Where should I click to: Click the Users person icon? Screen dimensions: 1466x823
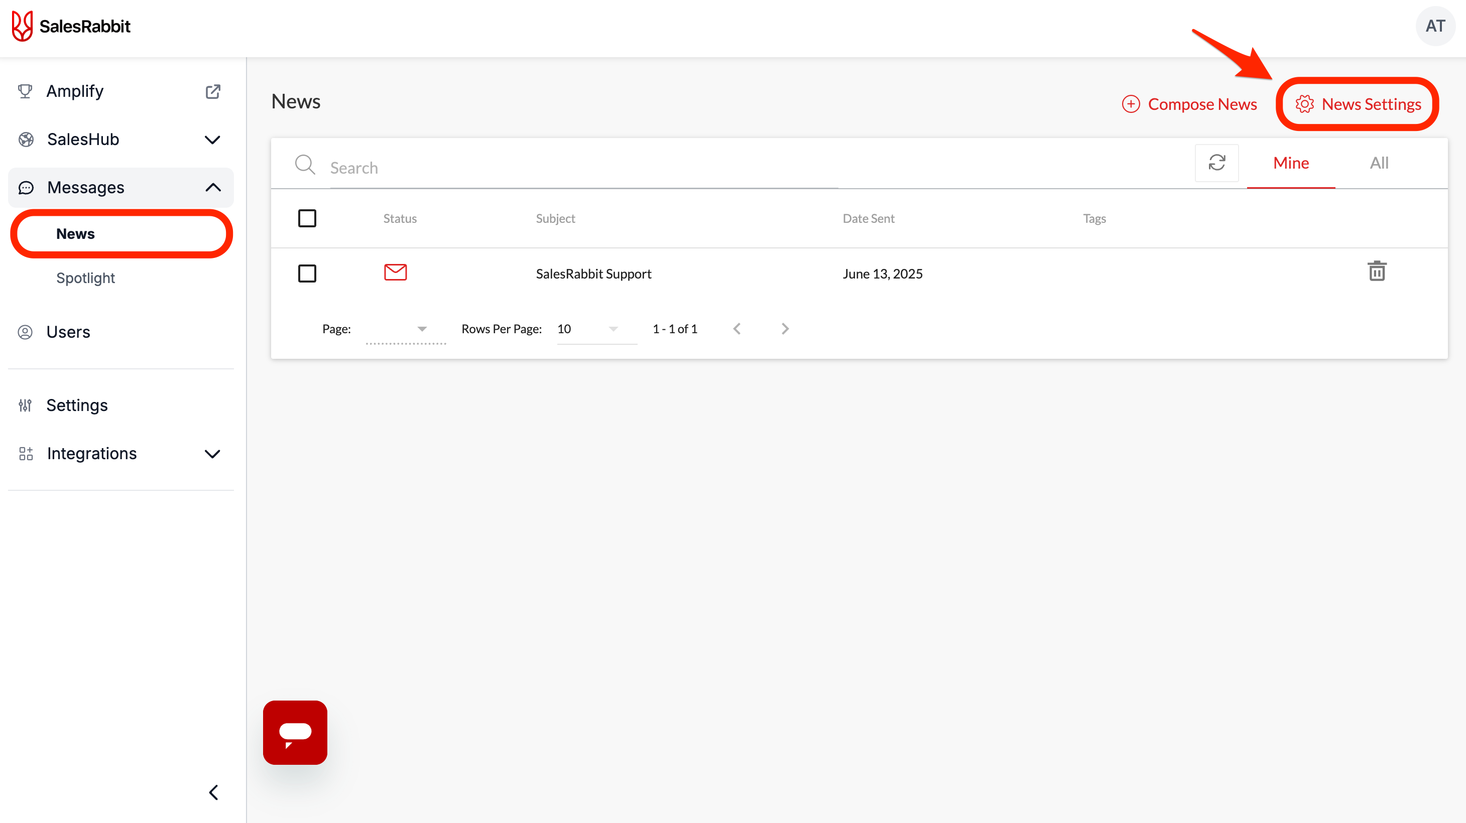[25, 332]
